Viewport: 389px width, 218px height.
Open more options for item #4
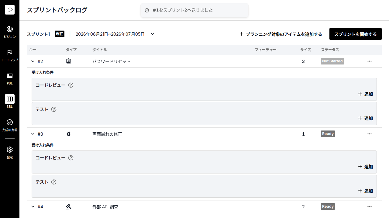370,206
